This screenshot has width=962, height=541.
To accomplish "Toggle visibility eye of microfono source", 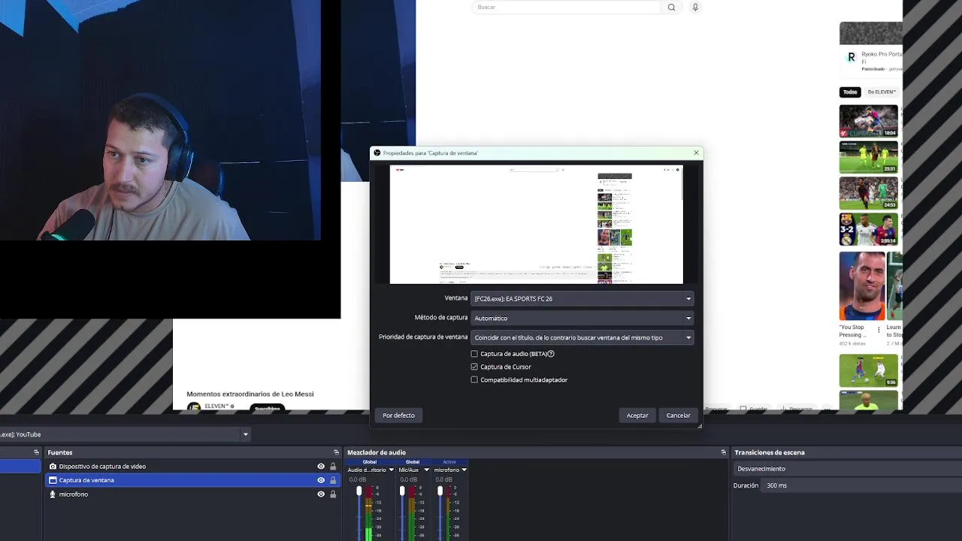I will click(x=321, y=494).
